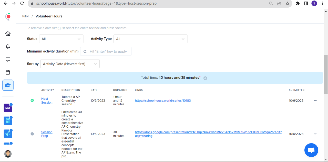Open the Status dropdown
The image size is (328, 162).
click(x=61, y=39)
